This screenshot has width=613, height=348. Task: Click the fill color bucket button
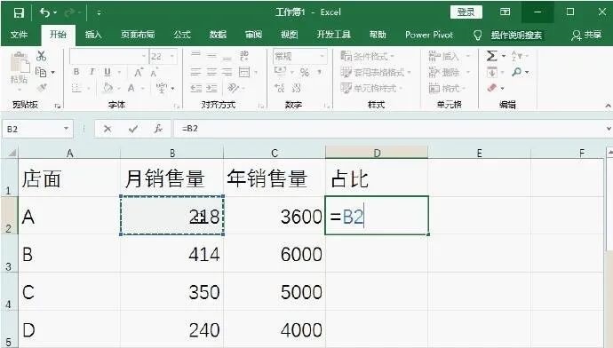108,88
